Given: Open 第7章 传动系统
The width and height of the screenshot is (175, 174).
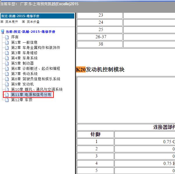Looking at the screenshot, I should tap(24, 74).
